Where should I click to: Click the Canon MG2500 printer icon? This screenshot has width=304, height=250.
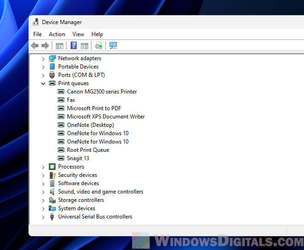(x=61, y=92)
